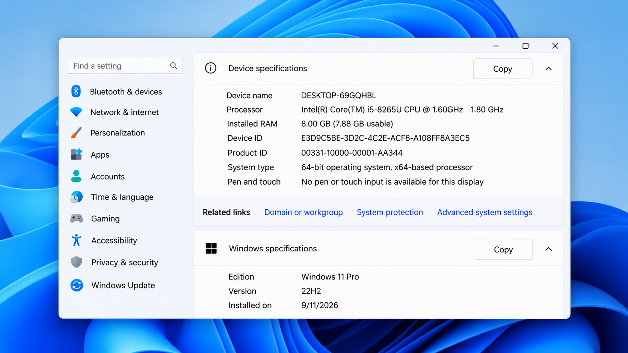The width and height of the screenshot is (628, 353).
Task: Collapse the Windows specifications section
Action: [548, 249]
